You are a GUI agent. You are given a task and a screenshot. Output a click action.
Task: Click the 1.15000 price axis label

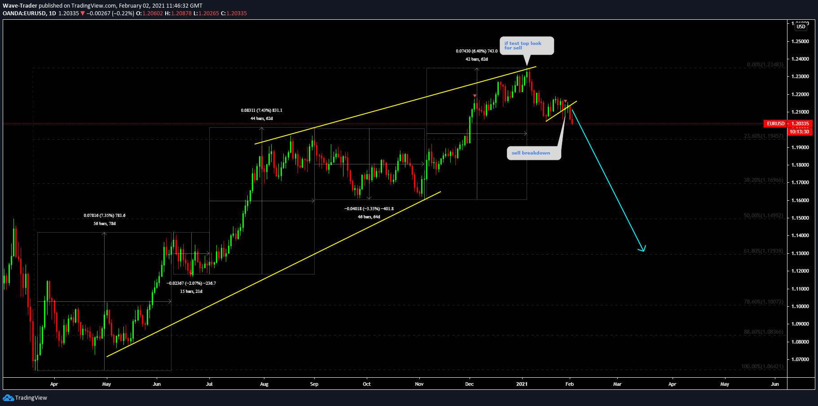point(800,218)
